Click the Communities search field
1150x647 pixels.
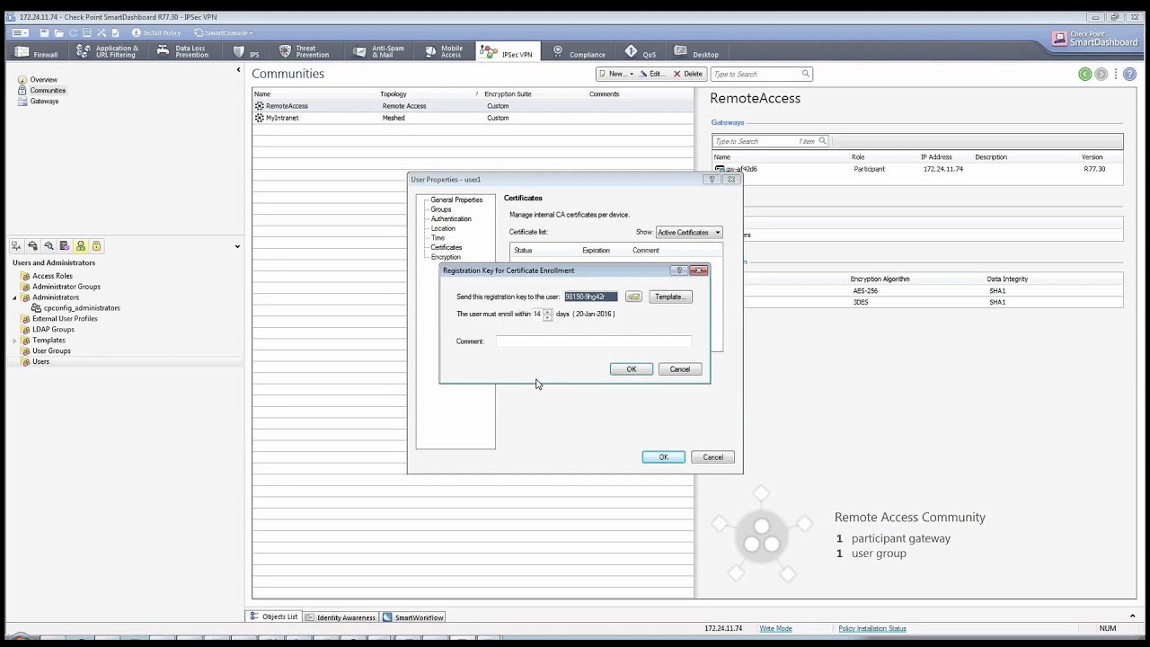(x=762, y=74)
